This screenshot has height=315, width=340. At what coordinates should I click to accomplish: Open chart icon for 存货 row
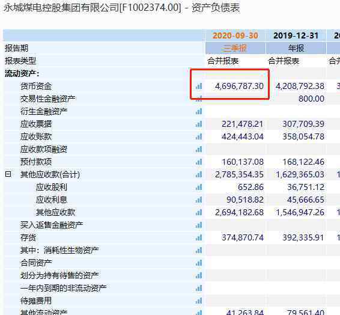pos(199,237)
